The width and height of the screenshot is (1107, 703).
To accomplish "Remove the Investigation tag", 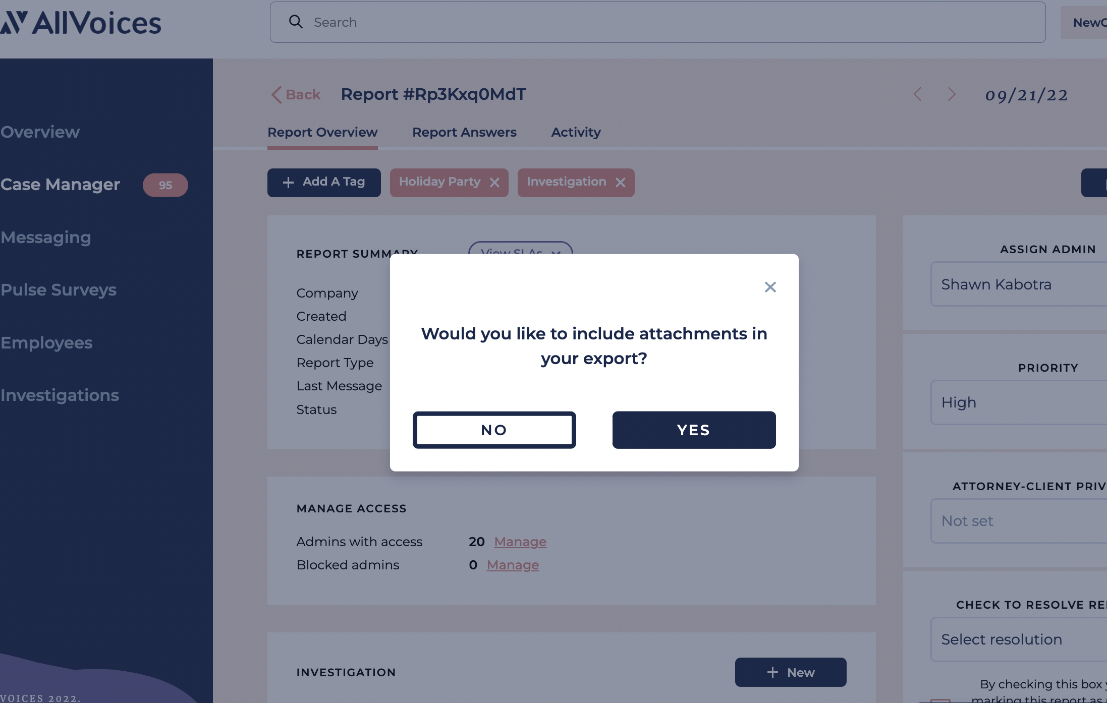I will click(620, 183).
